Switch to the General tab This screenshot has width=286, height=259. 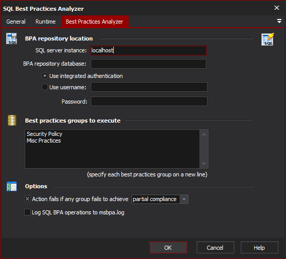pos(16,22)
